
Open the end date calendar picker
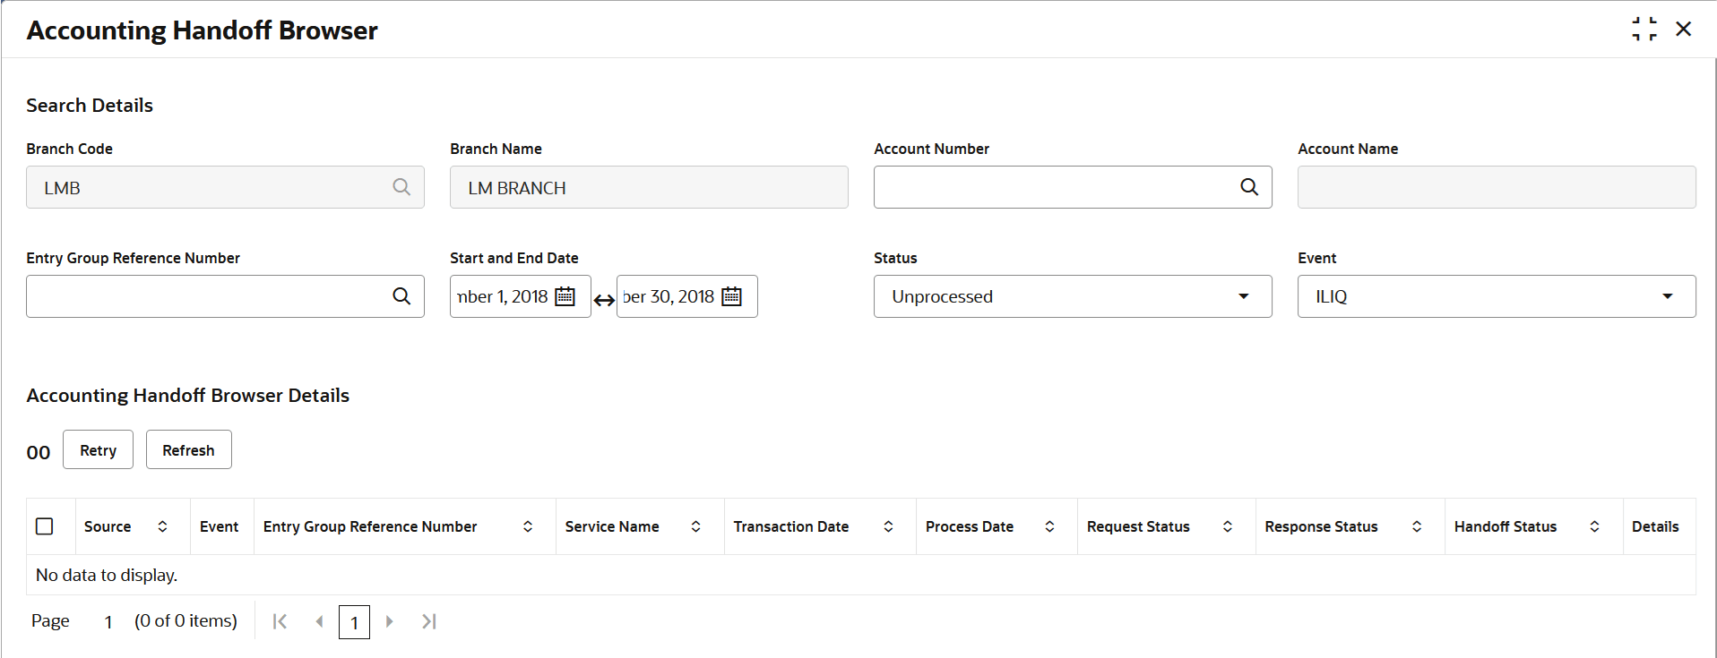(x=732, y=296)
